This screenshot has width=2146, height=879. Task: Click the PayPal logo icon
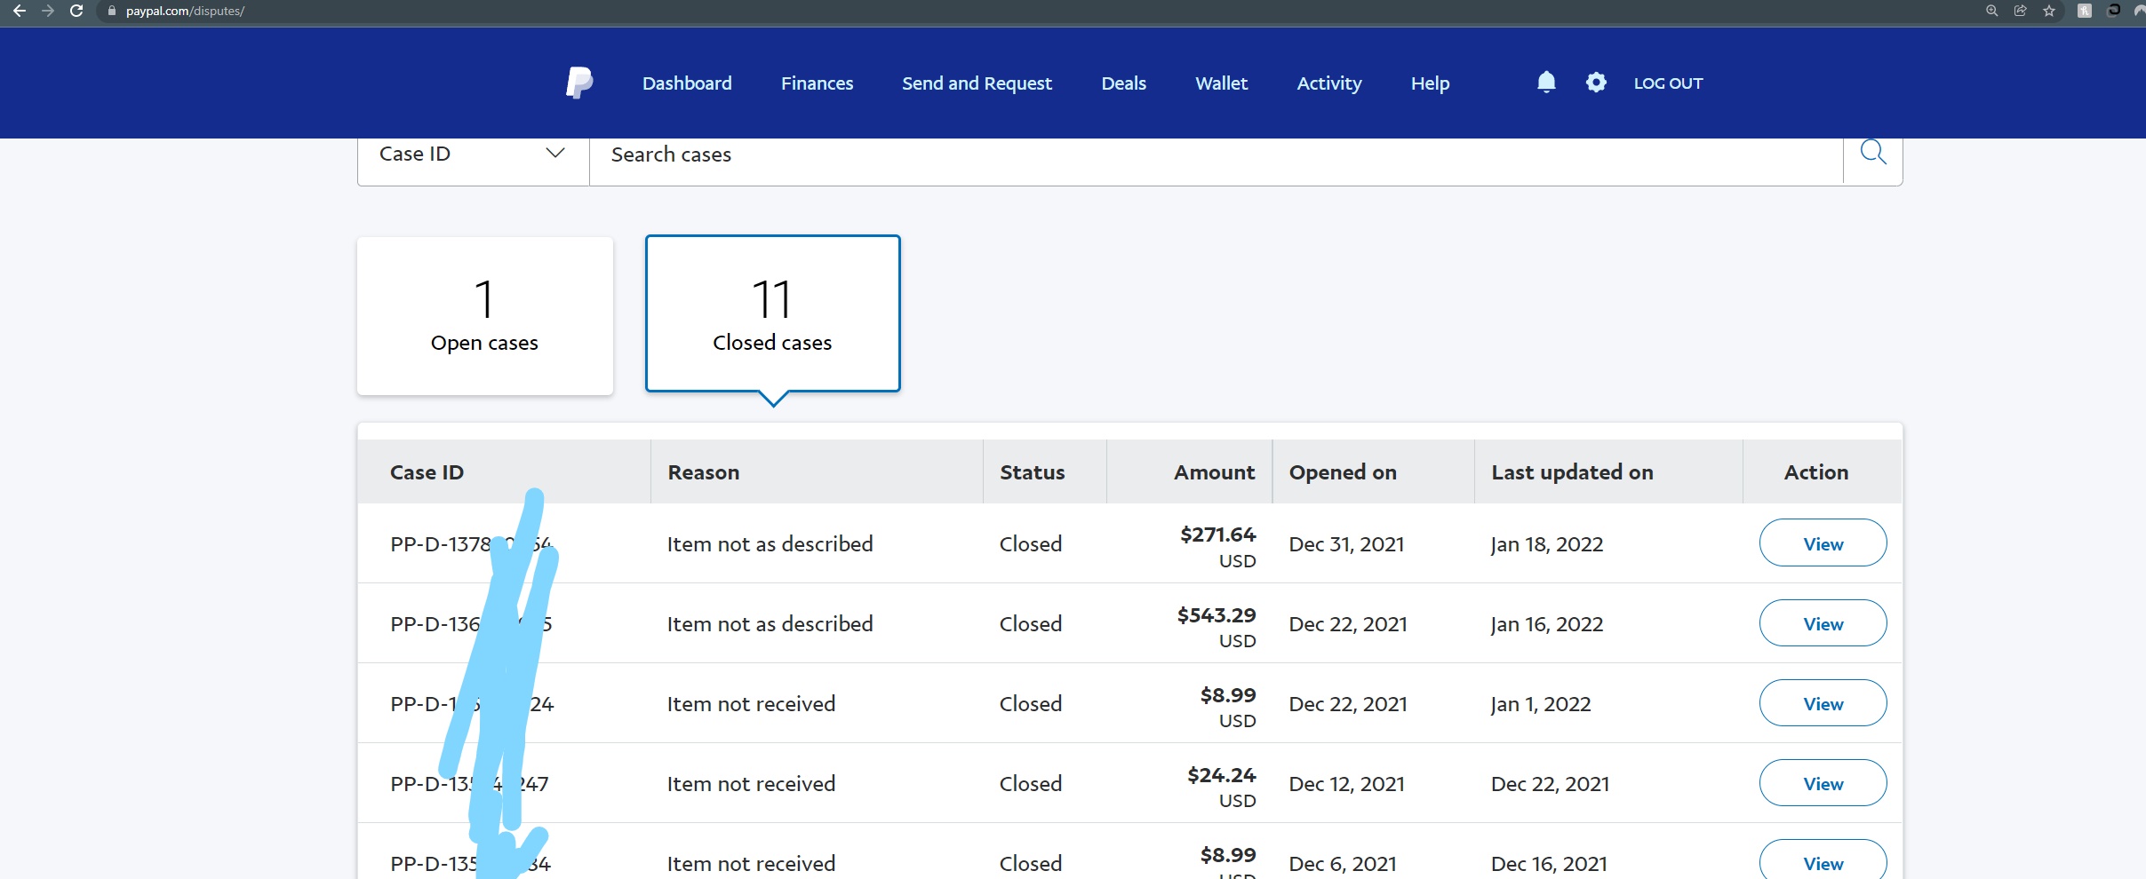(579, 83)
